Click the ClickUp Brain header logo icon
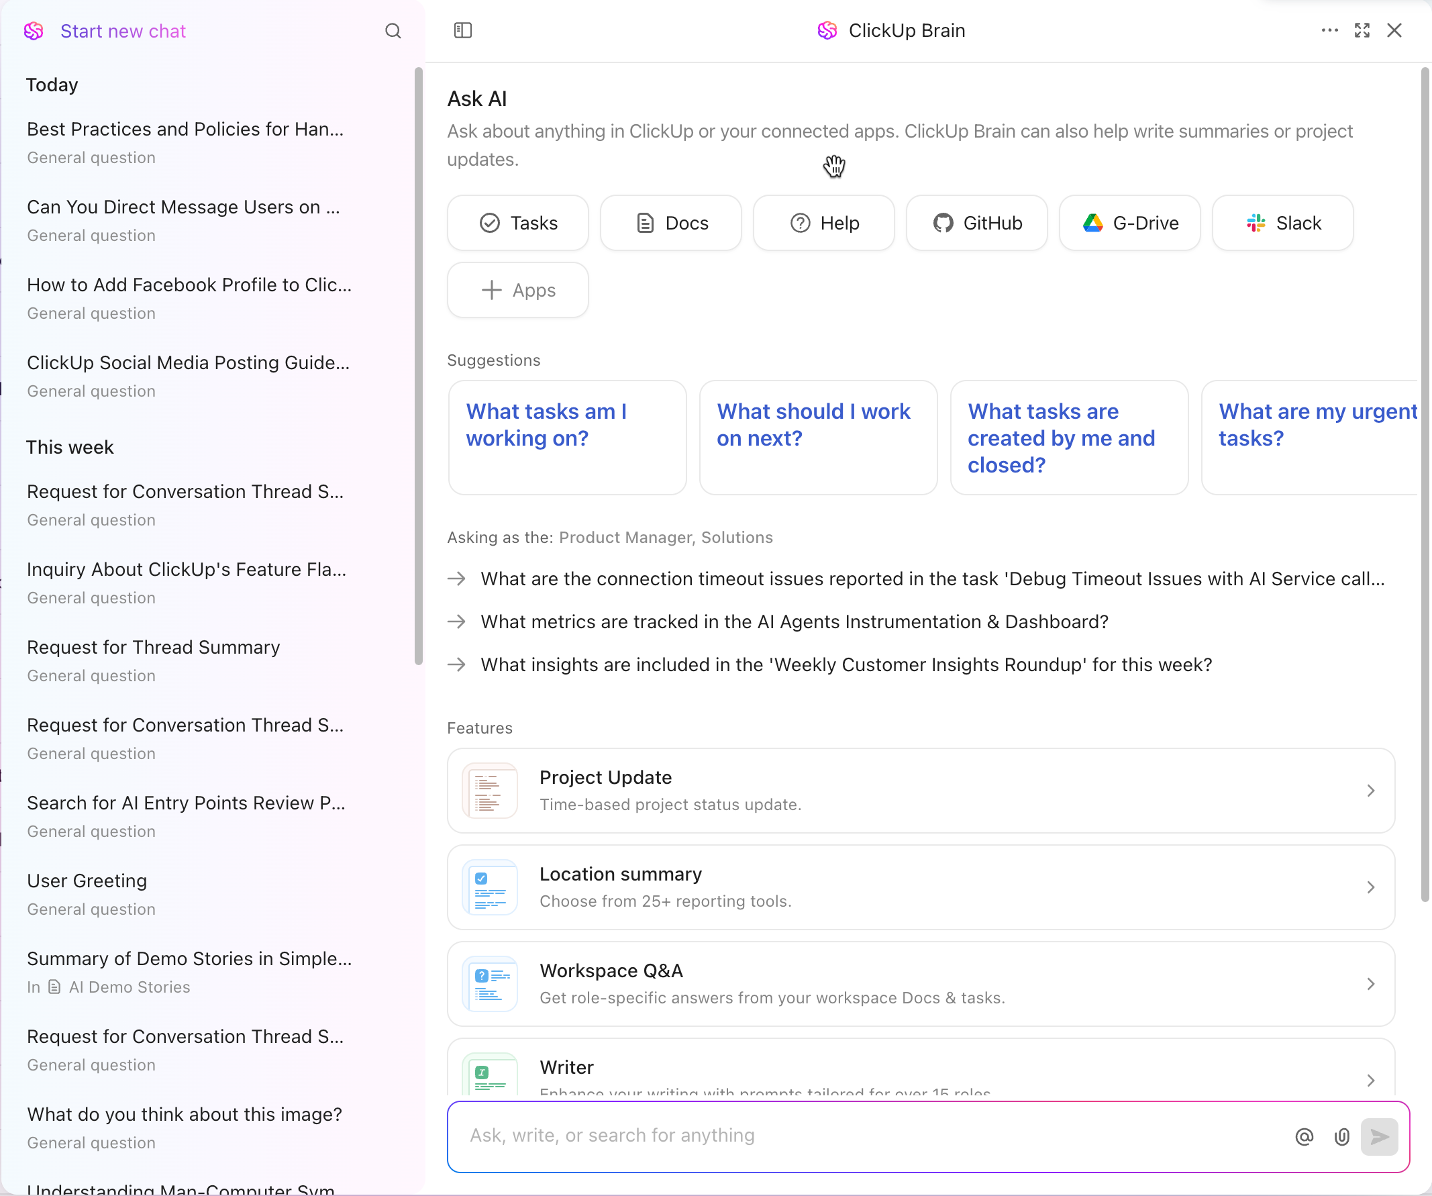This screenshot has width=1432, height=1196. pyautogui.click(x=827, y=30)
